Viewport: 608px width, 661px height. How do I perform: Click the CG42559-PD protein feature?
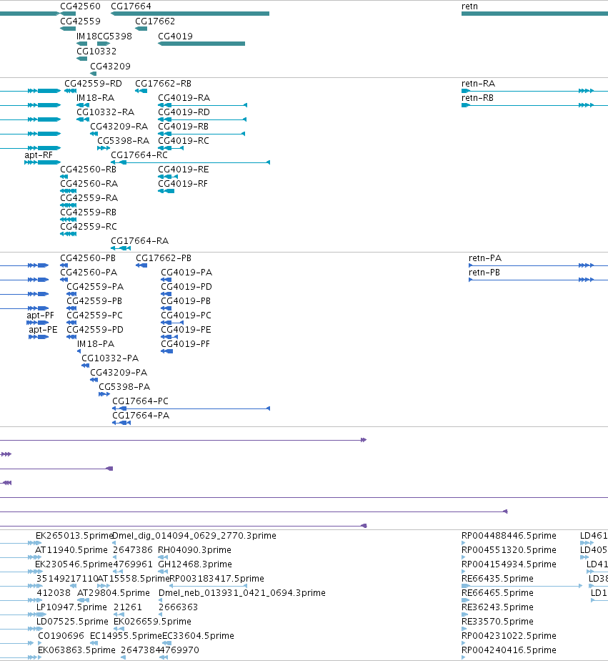pos(71,337)
